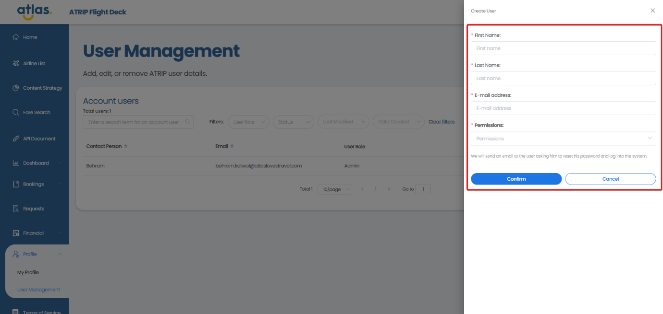The image size is (663, 314).
Task: Collapse the Profile menu section
Action: tap(60, 254)
